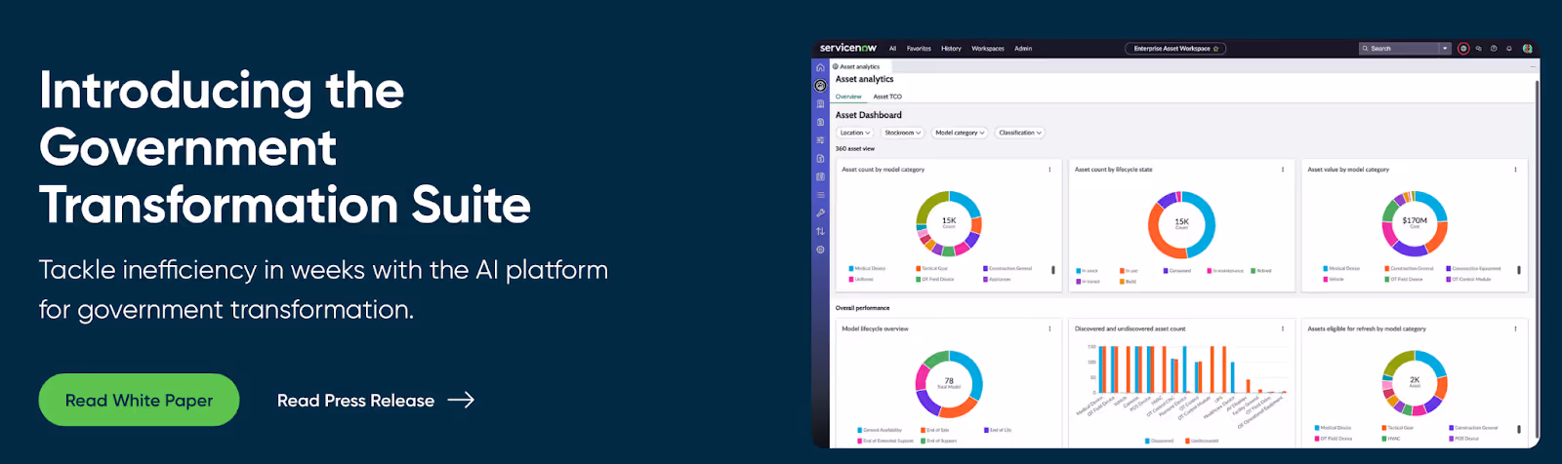The image size is (1562, 464).
Task: Open the gear icon at sidebar bottom
Action: tap(820, 250)
